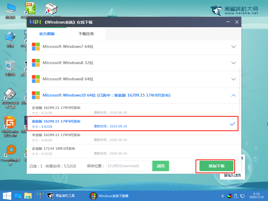The height and width of the screenshot is (201, 268).
Task: Click the network tray icon
Action: pyautogui.click(x=242, y=196)
